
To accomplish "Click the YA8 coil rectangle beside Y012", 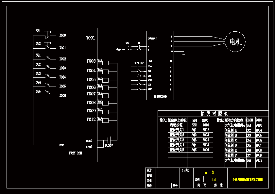I will 105,121.
